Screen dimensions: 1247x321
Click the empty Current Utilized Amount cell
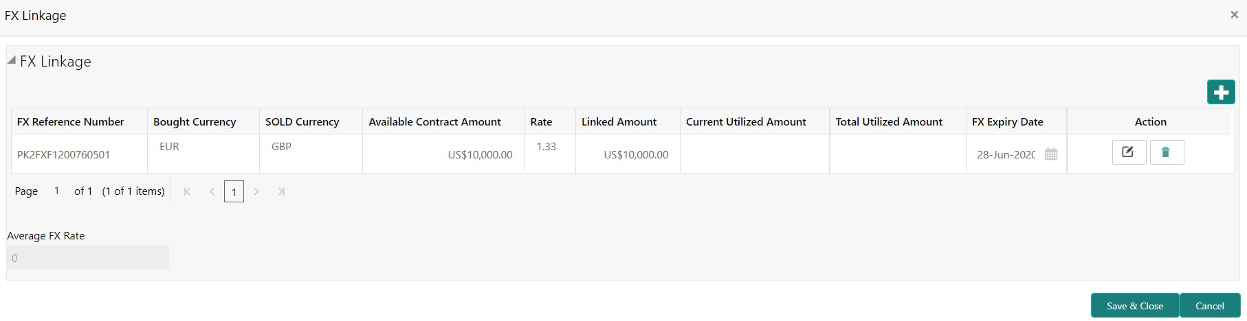click(755, 154)
